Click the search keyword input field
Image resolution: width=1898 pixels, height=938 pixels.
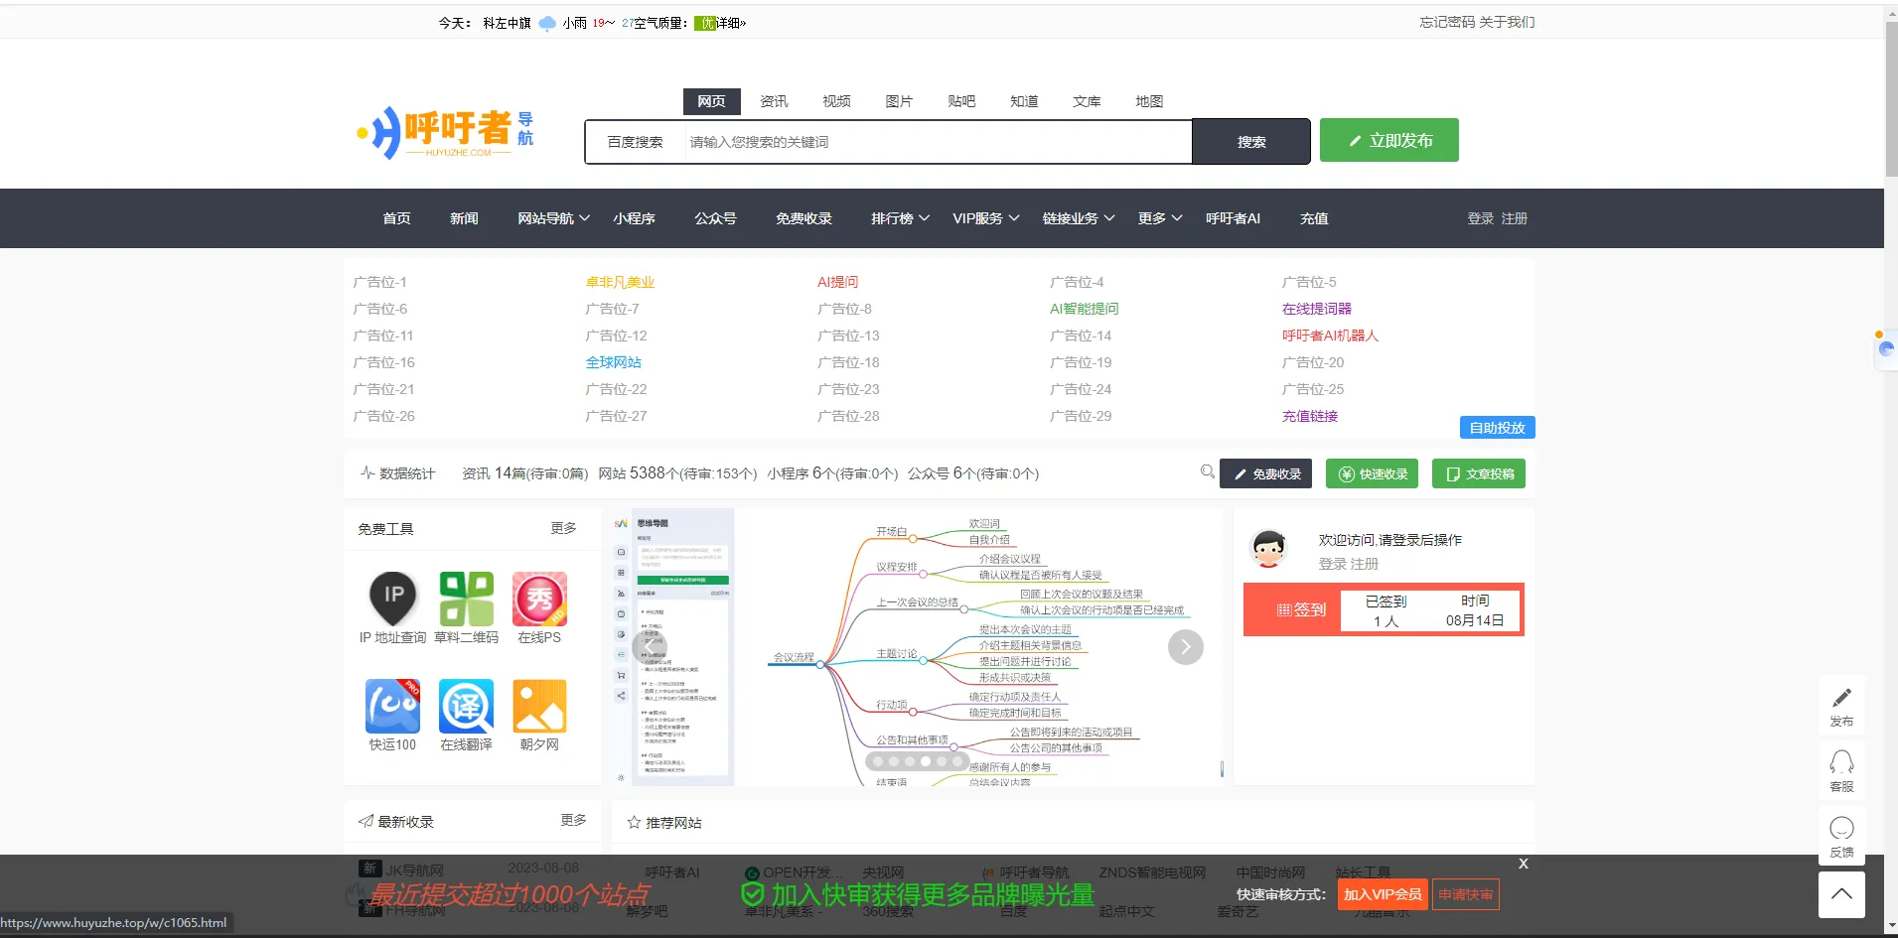pyautogui.click(x=934, y=142)
